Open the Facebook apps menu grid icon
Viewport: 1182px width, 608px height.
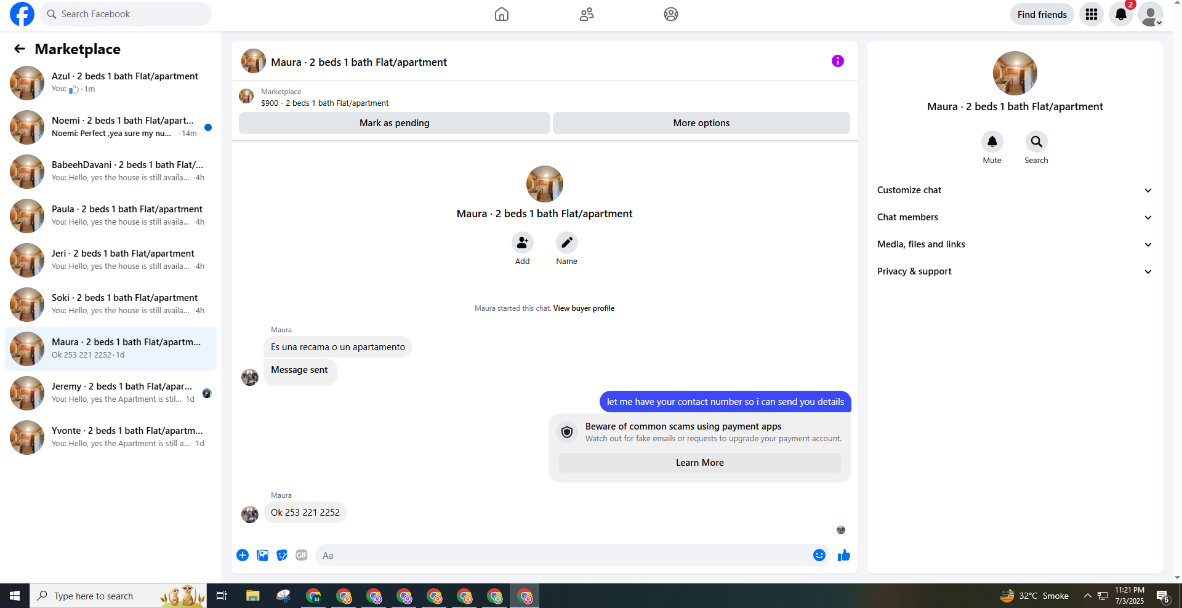(1092, 14)
